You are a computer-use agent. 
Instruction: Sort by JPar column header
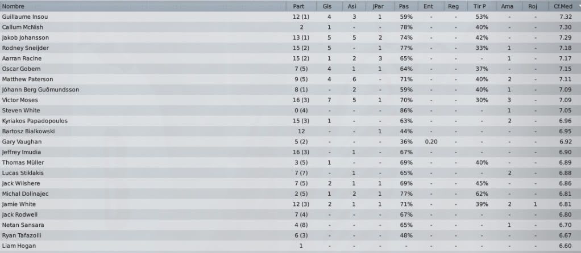click(x=378, y=6)
